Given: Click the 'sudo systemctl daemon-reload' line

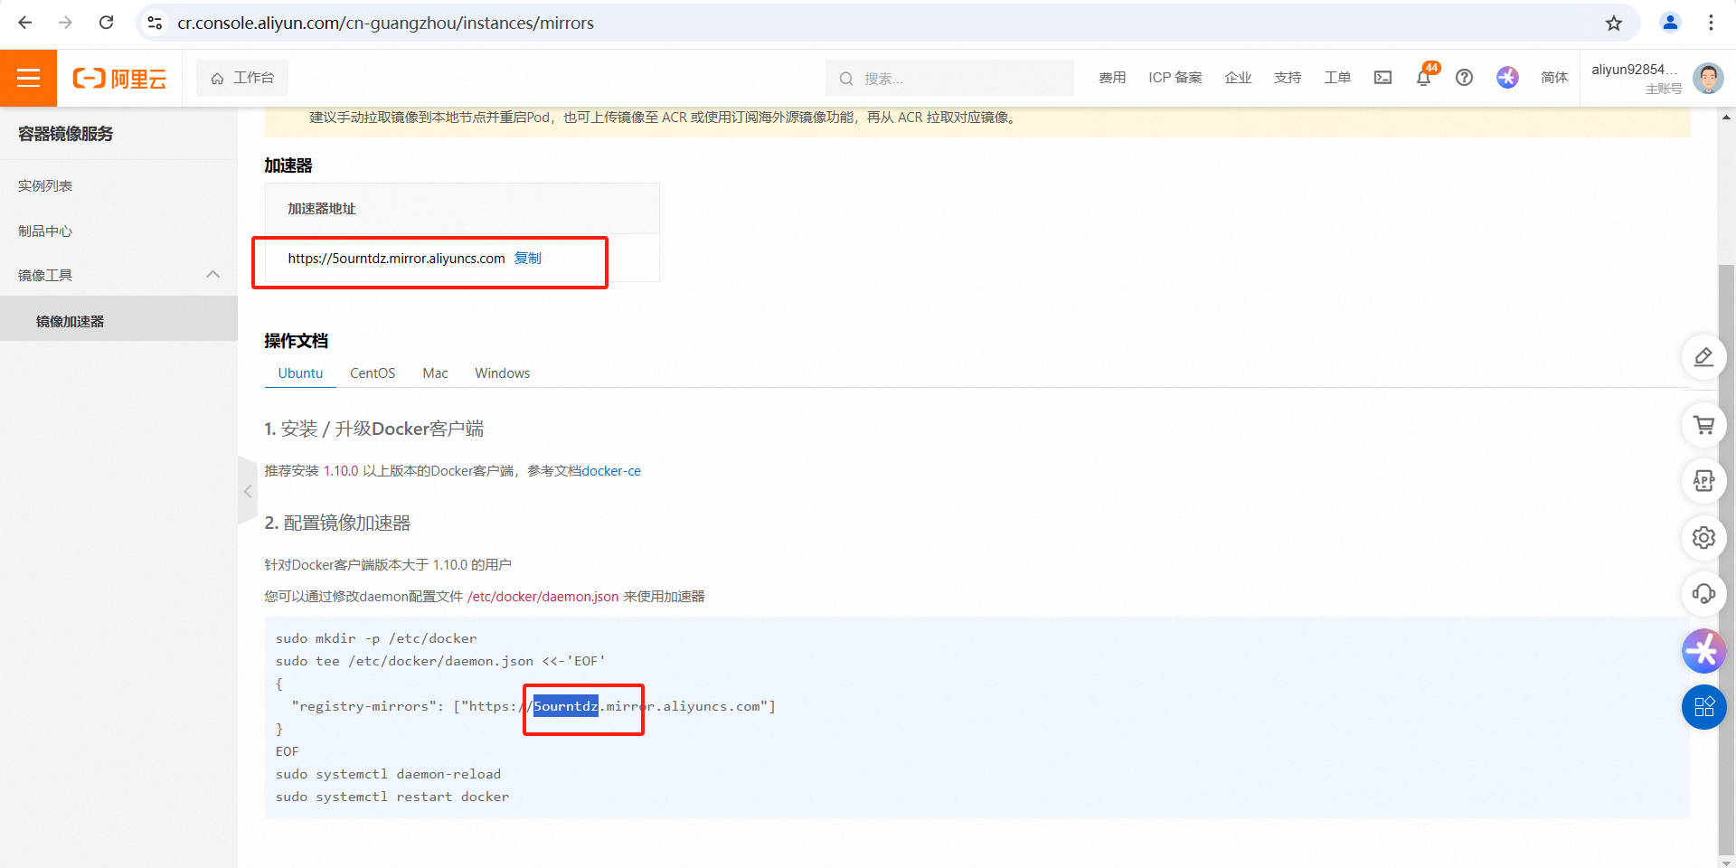Looking at the screenshot, I should [x=388, y=774].
